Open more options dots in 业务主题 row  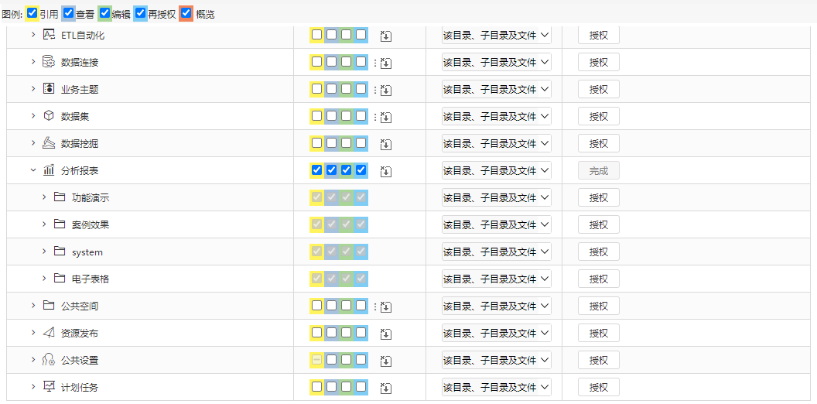click(374, 90)
